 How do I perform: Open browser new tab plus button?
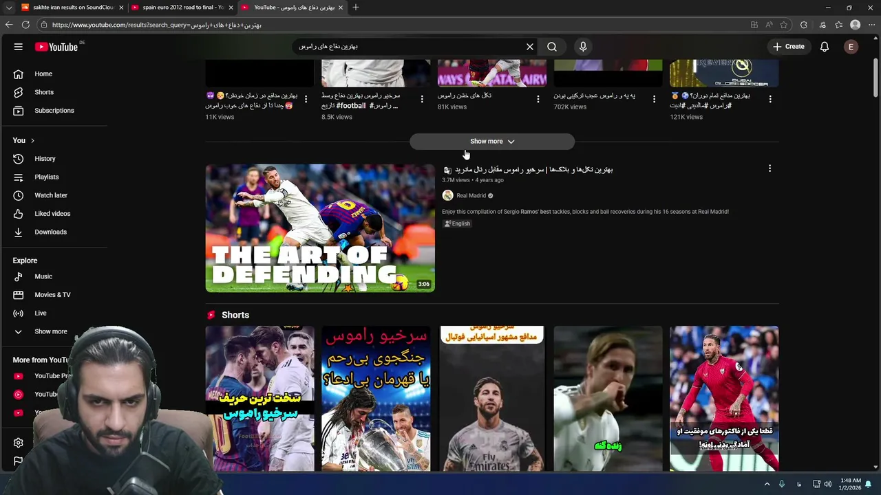click(356, 8)
